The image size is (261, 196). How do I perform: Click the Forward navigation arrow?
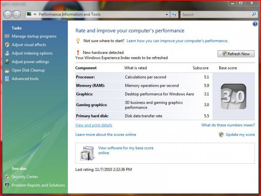click(x=17, y=15)
